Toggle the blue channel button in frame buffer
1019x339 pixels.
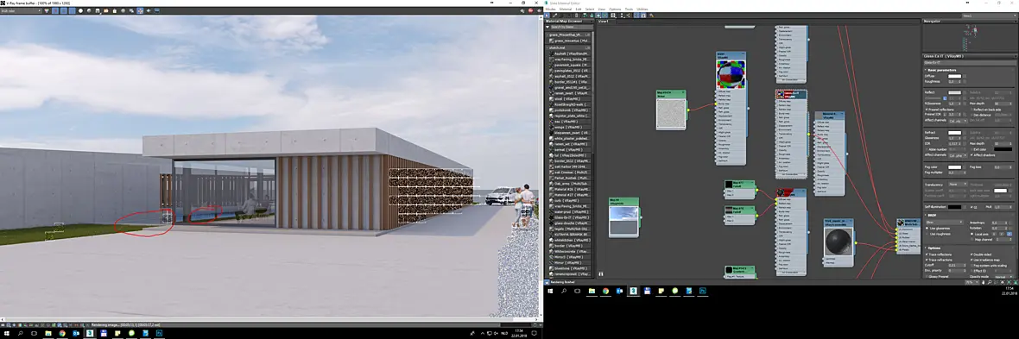73,10
